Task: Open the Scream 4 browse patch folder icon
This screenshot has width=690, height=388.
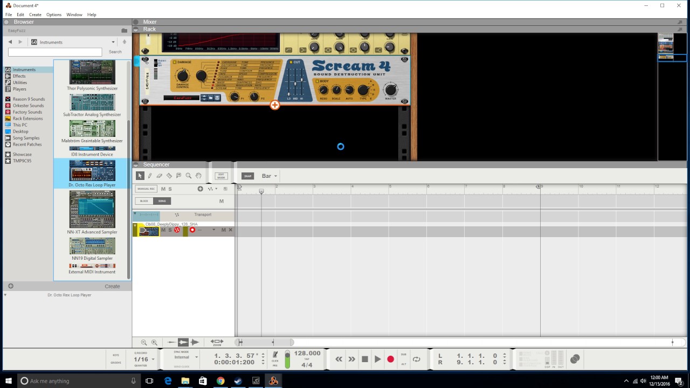Action: 211,98
